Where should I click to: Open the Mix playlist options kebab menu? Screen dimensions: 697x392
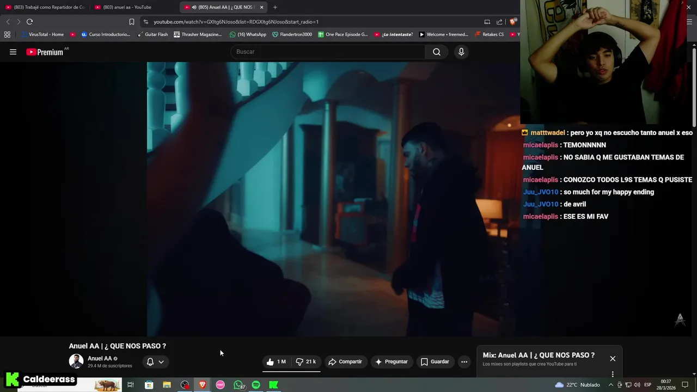613,374
